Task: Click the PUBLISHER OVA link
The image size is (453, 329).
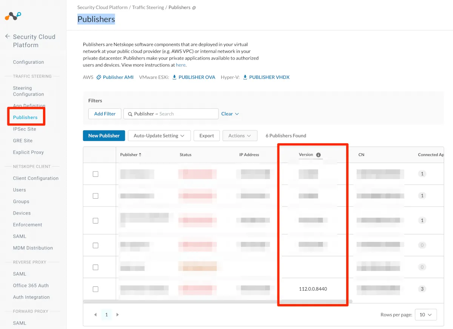Action: click(197, 77)
